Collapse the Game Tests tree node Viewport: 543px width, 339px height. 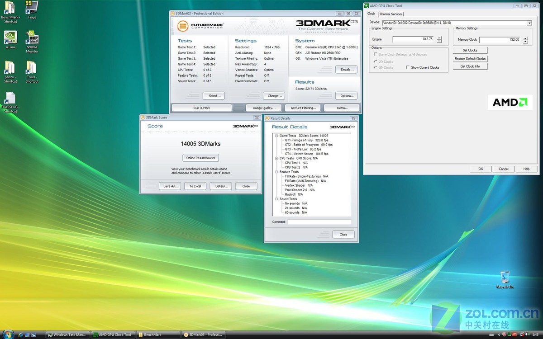coord(276,136)
